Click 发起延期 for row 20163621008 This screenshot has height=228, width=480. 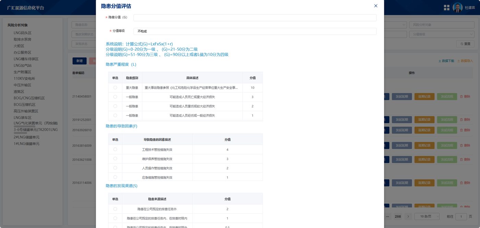402,159
